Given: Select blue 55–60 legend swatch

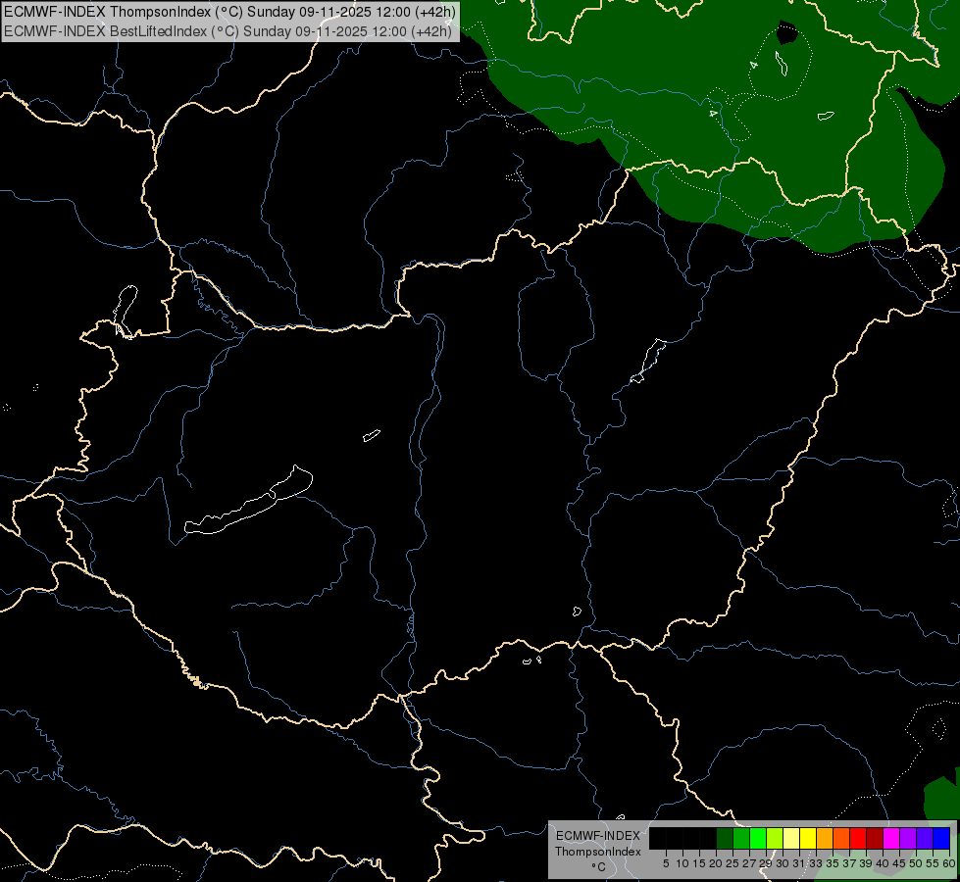Looking at the screenshot, I should [941, 838].
